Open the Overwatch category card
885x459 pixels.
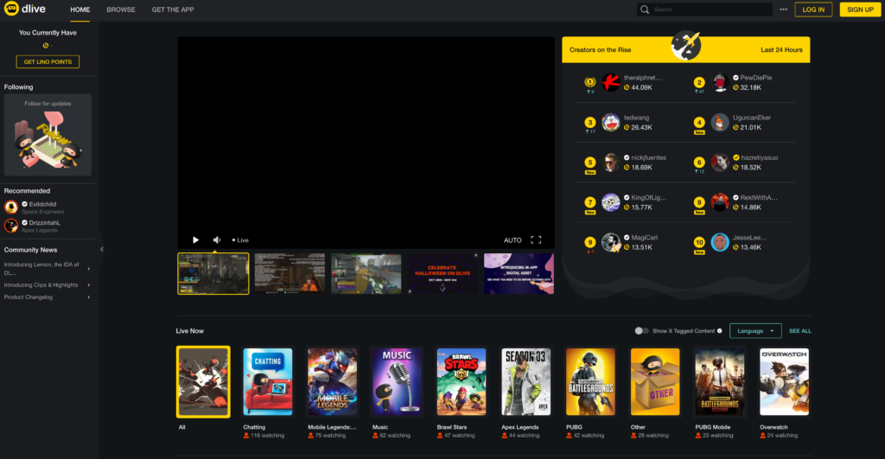click(x=784, y=382)
